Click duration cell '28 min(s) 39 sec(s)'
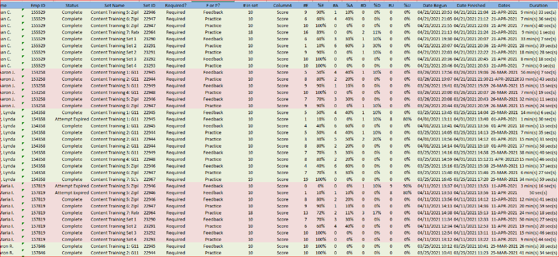 click(538, 46)
